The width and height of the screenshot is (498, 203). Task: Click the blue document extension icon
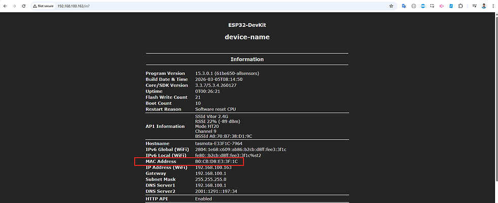(450, 6)
